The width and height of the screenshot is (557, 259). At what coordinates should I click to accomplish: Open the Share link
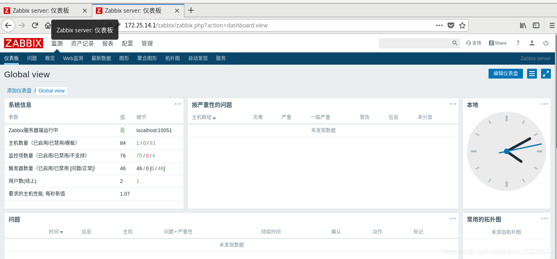(x=498, y=43)
